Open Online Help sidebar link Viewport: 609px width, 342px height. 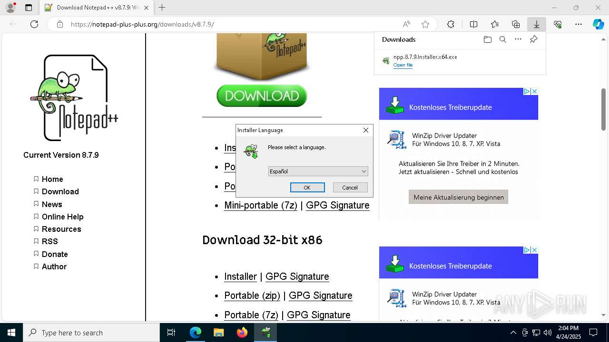63,217
